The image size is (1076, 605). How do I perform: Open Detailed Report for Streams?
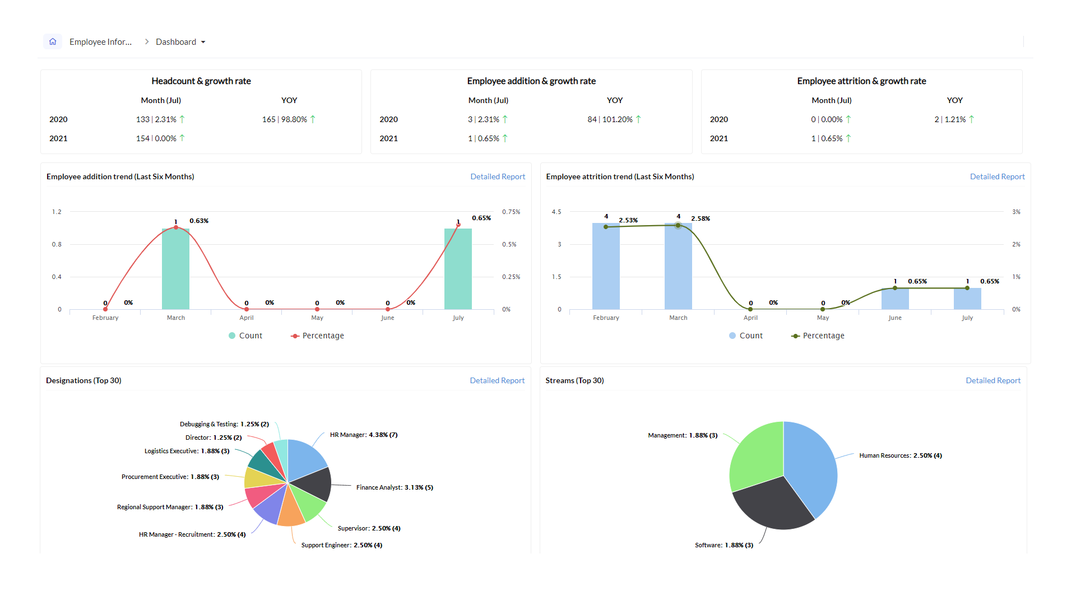(x=992, y=380)
